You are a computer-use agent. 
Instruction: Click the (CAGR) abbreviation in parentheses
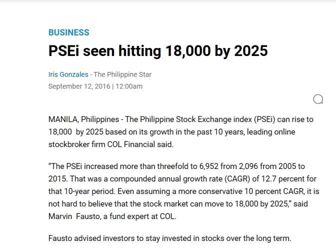pyautogui.click(x=235, y=178)
